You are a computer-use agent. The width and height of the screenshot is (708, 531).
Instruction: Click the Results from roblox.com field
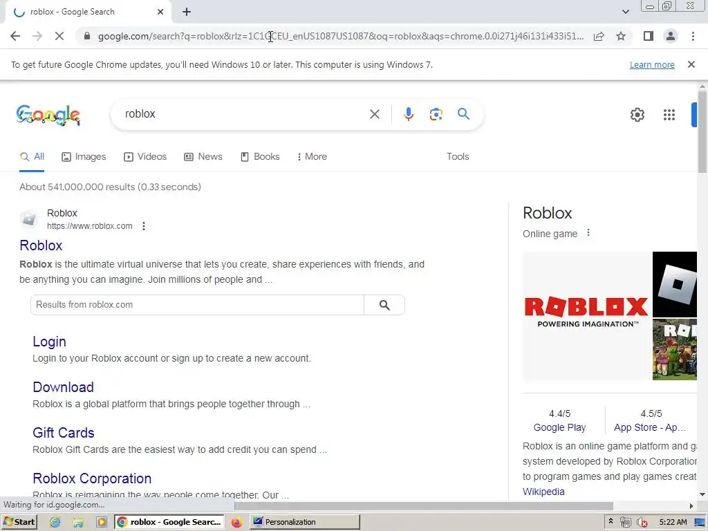point(197,305)
